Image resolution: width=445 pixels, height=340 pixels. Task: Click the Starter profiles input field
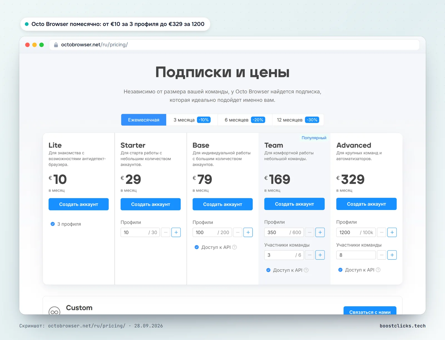tap(140, 232)
